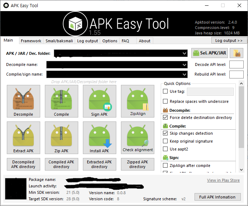Click the Decompile android icon button
Image resolution: width=248 pixels, height=206 pixels.
pyautogui.click(x=23, y=101)
